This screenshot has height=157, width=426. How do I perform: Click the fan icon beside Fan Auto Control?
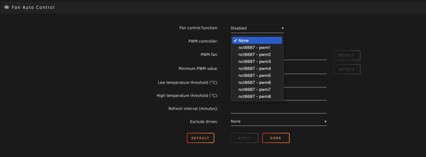coord(7,7)
